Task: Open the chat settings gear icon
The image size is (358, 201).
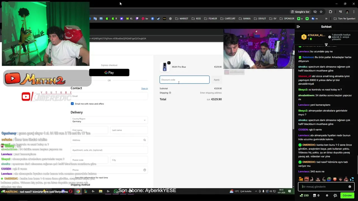Action: 327,195
